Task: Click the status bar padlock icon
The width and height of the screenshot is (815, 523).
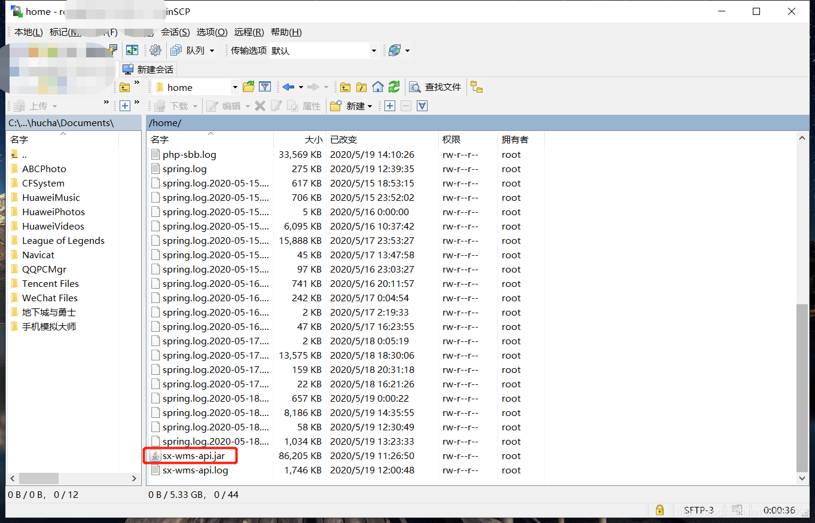Action: pos(660,510)
